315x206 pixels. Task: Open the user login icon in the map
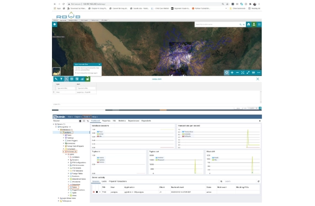pyautogui.click(x=254, y=24)
